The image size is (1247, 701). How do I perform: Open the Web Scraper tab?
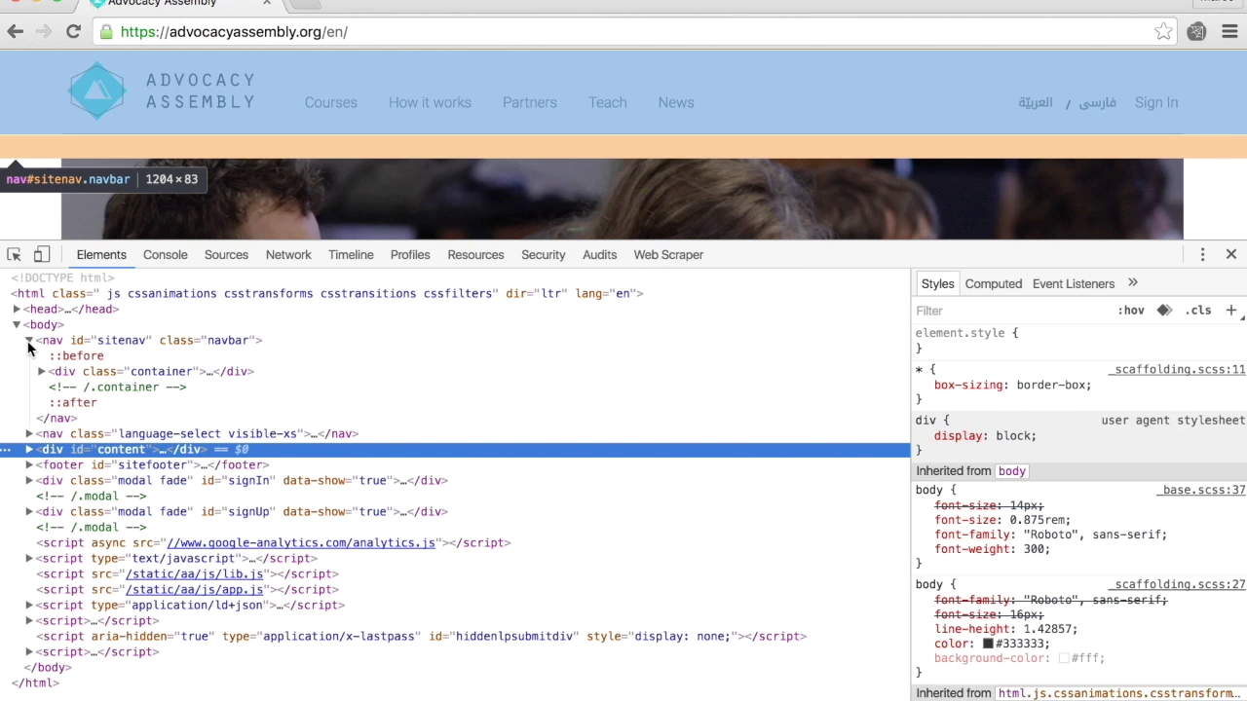pyautogui.click(x=668, y=254)
